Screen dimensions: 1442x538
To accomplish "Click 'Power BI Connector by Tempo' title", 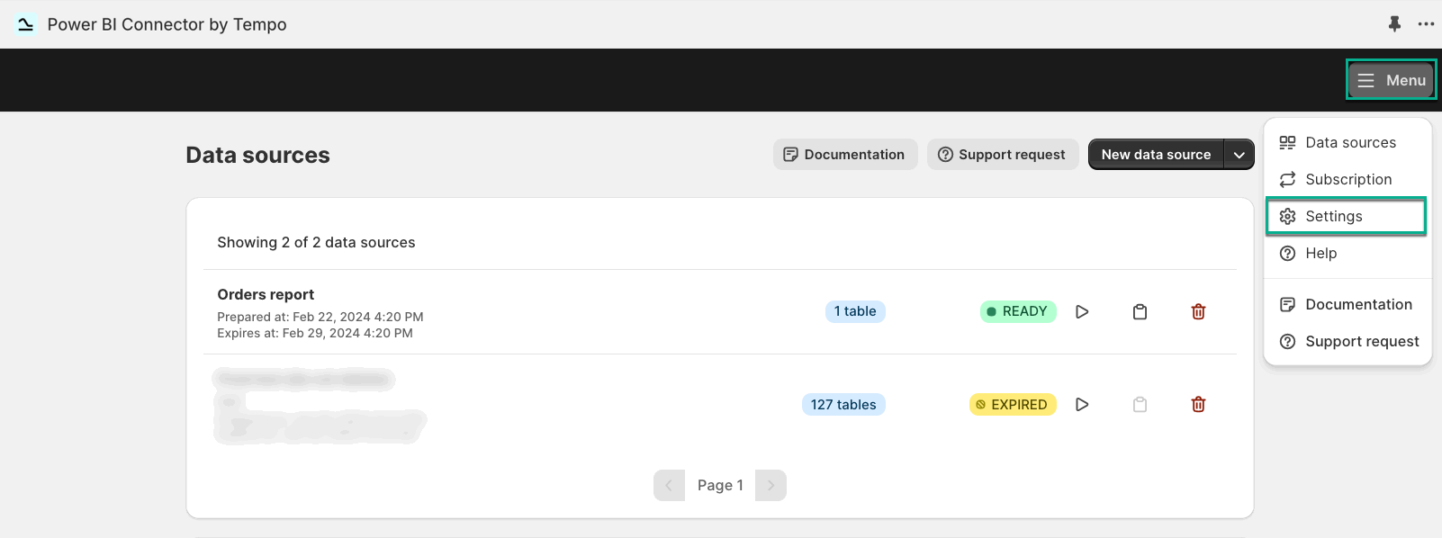I will click(x=167, y=24).
